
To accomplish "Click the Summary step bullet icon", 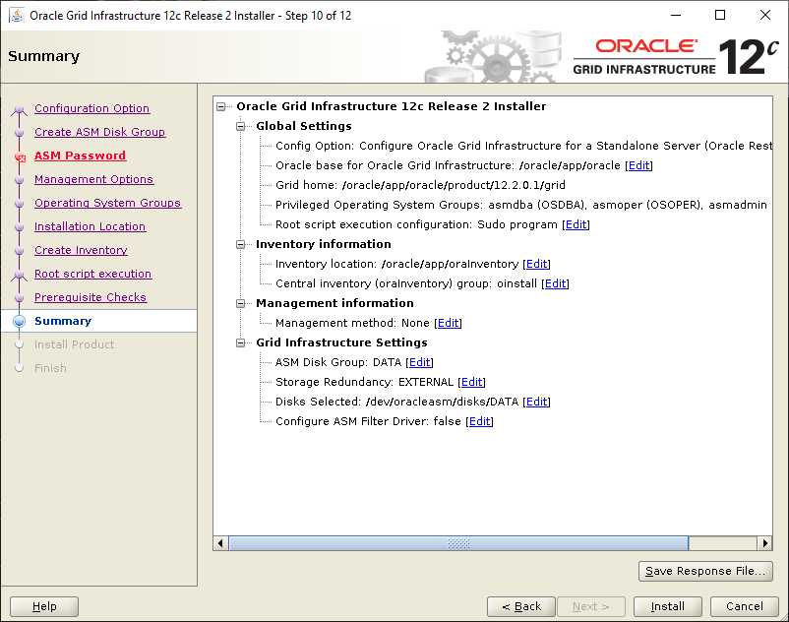I will 20,321.
